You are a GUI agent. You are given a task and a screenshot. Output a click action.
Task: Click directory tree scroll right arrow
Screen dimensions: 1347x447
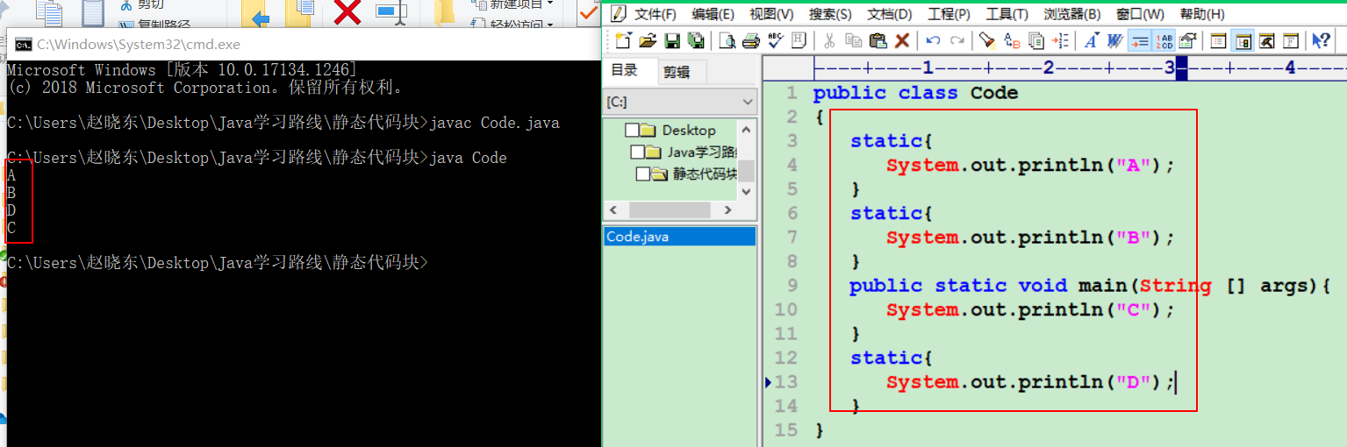click(x=727, y=210)
